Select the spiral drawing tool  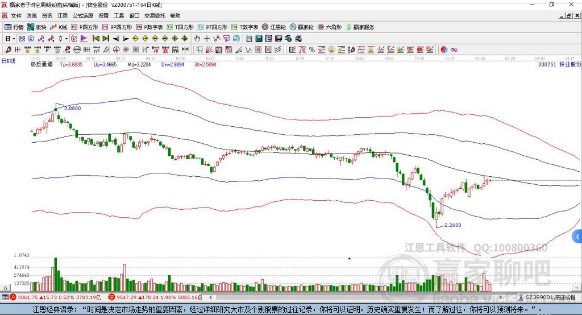tap(57, 50)
